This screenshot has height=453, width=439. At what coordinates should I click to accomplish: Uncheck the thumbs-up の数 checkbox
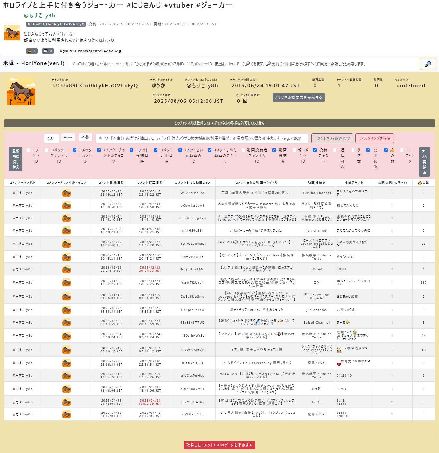coord(386,150)
